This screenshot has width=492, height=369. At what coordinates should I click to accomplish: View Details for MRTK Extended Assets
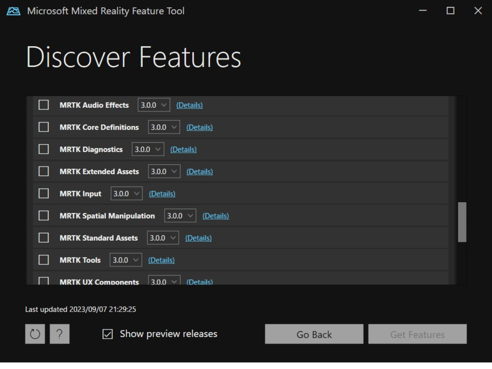point(200,172)
